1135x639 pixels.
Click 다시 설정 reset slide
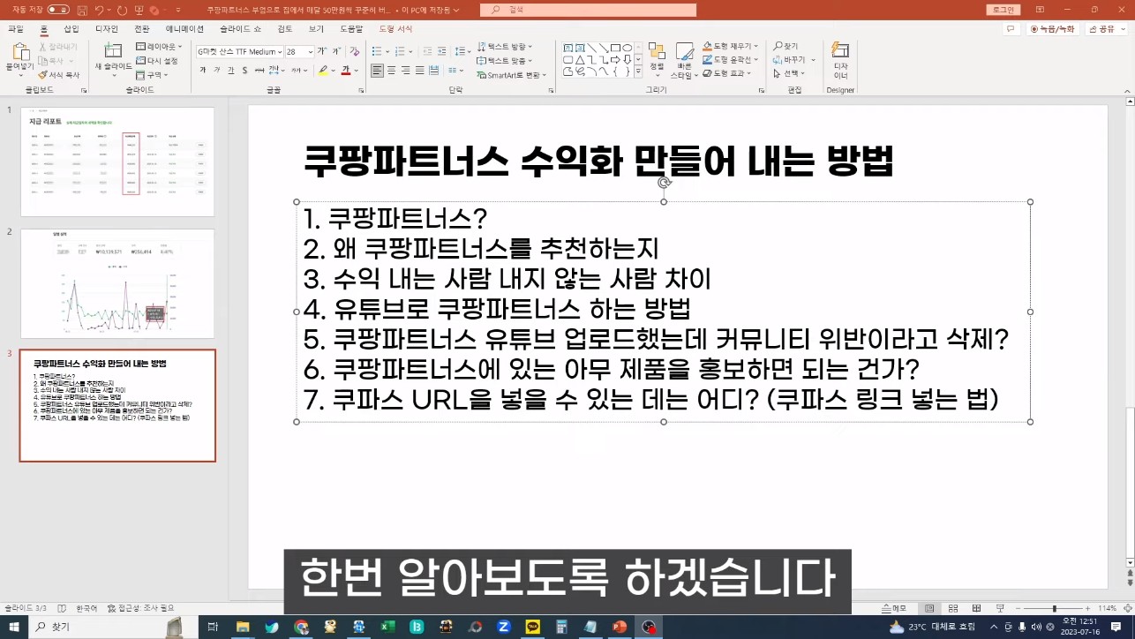coord(157,61)
